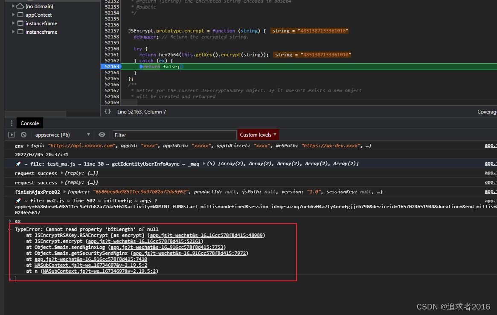Image resolution: width=497 pixels, height=315 pixels.
Task: Select the second instanceframe frame icon
Action: tap(20, 32)
